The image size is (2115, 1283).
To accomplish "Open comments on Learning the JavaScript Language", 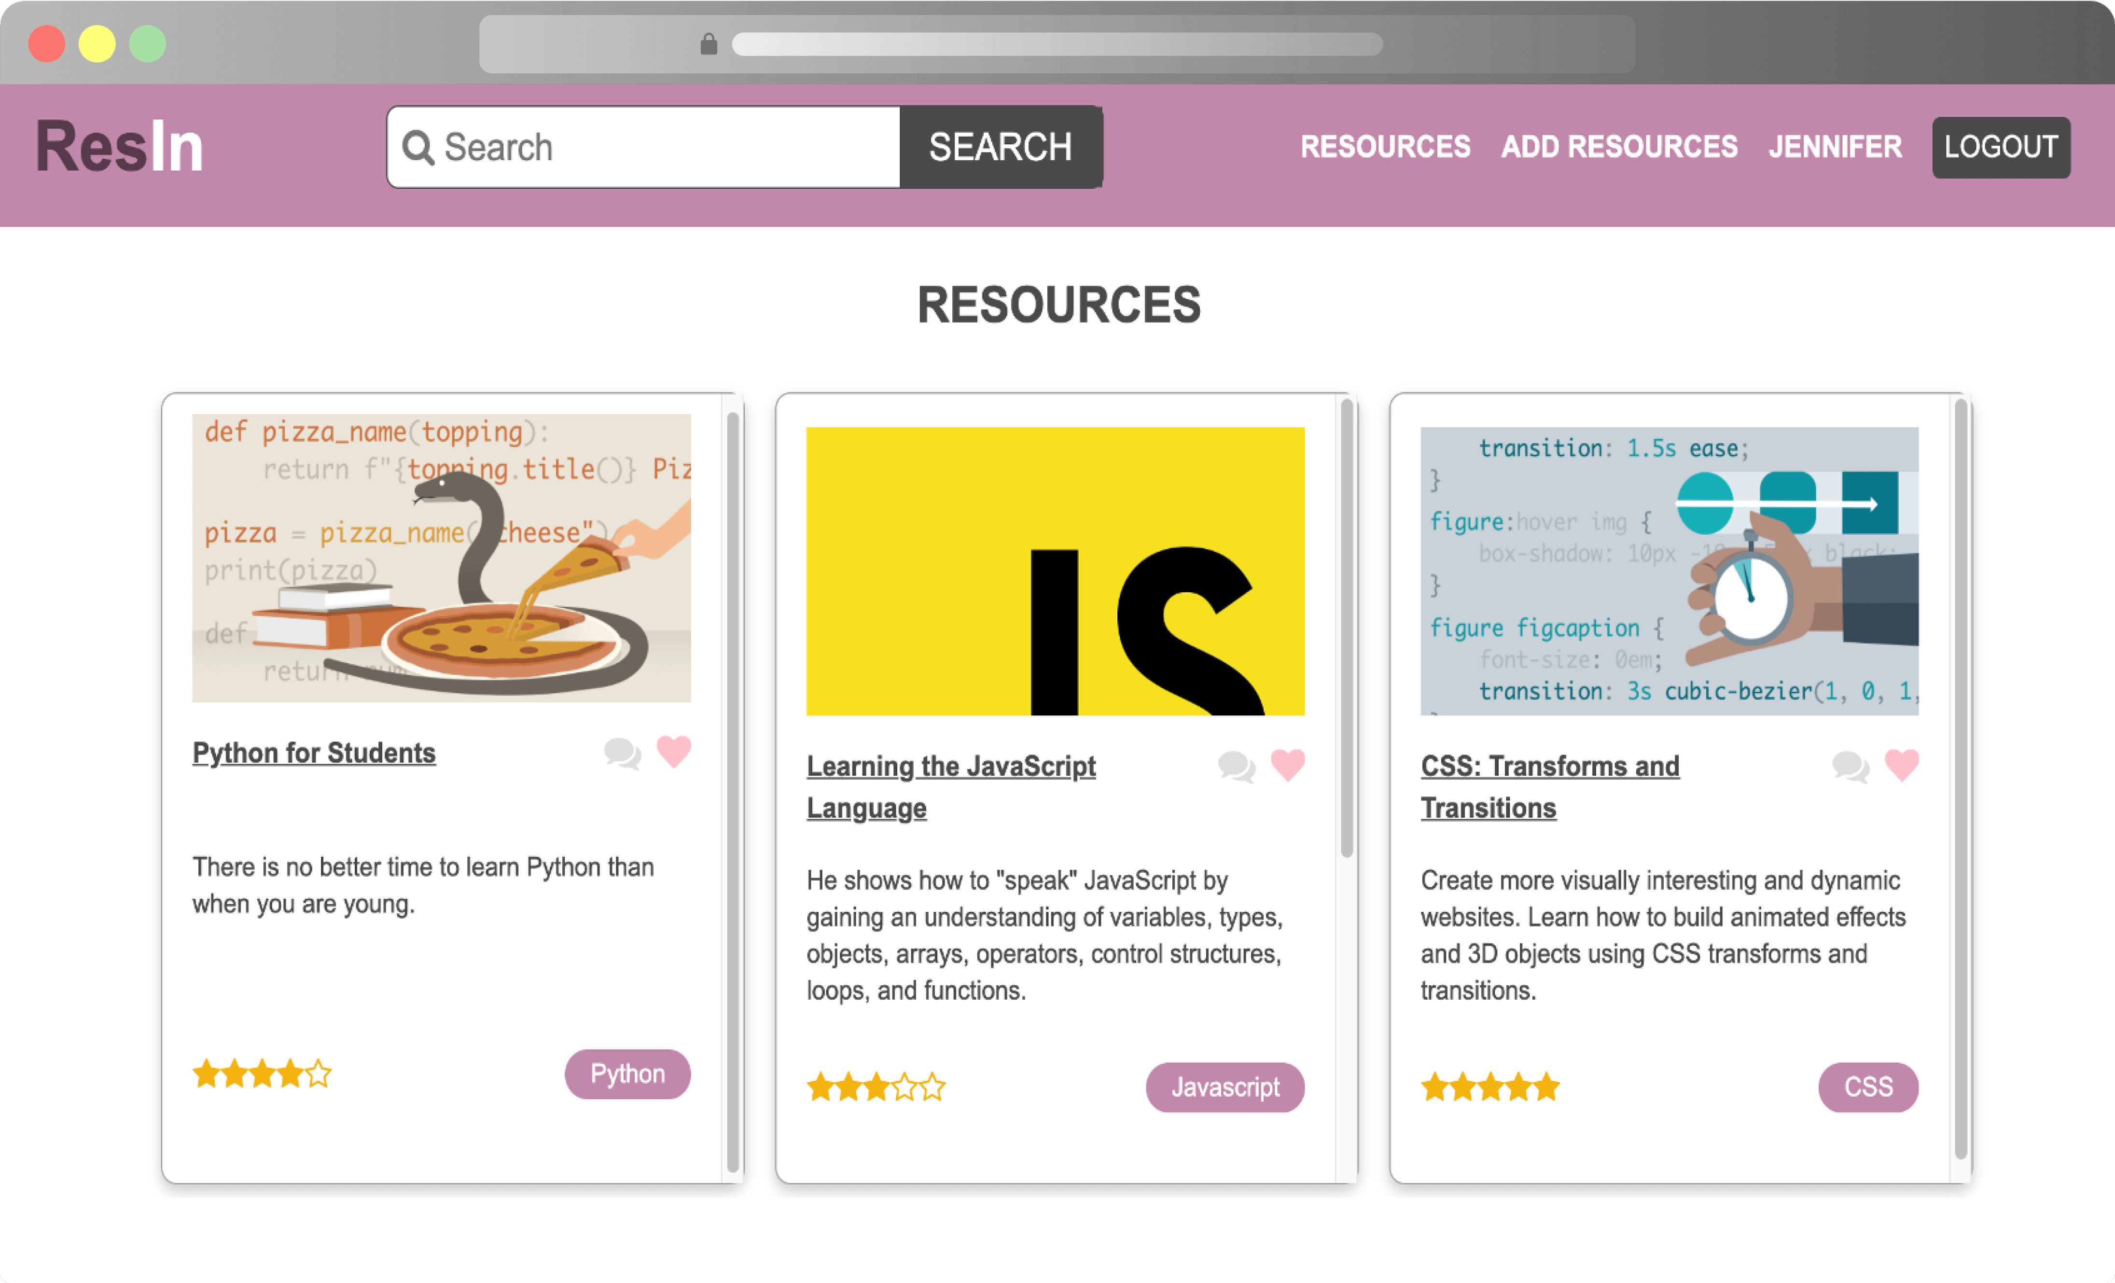I will coord(1236,767).
